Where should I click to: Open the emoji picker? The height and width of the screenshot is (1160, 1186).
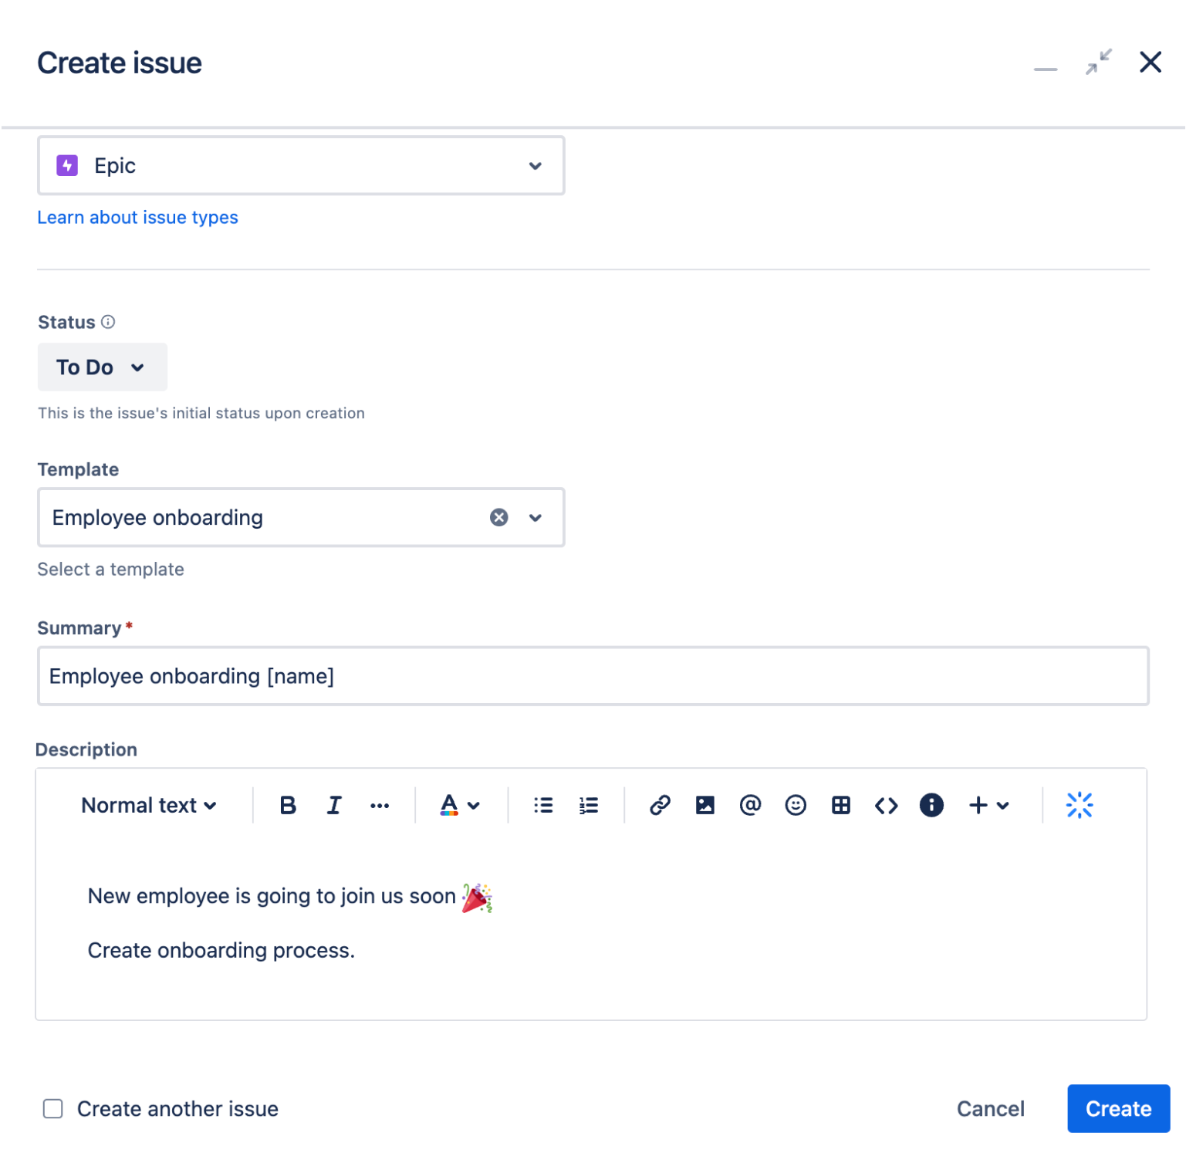(x=796, y=805)
